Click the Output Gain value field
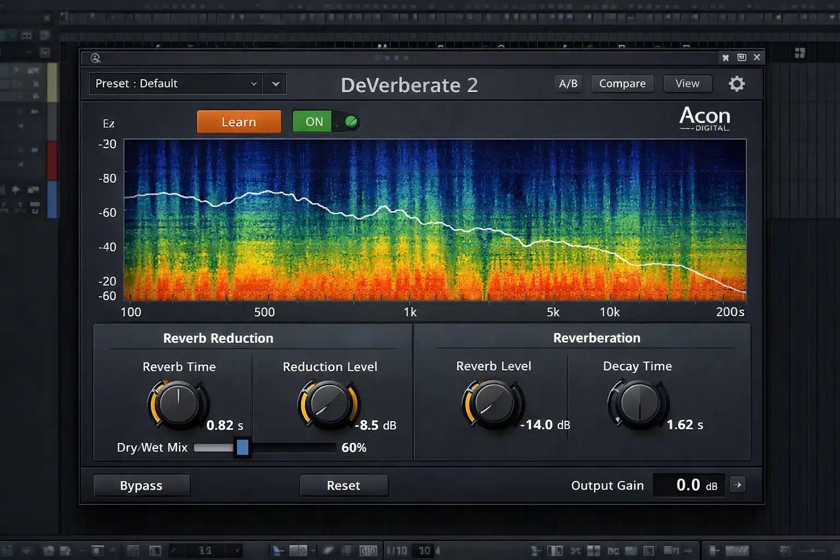The height and width of the screenshot is (560, 840). pyautogui.click(x=689, y=485)
